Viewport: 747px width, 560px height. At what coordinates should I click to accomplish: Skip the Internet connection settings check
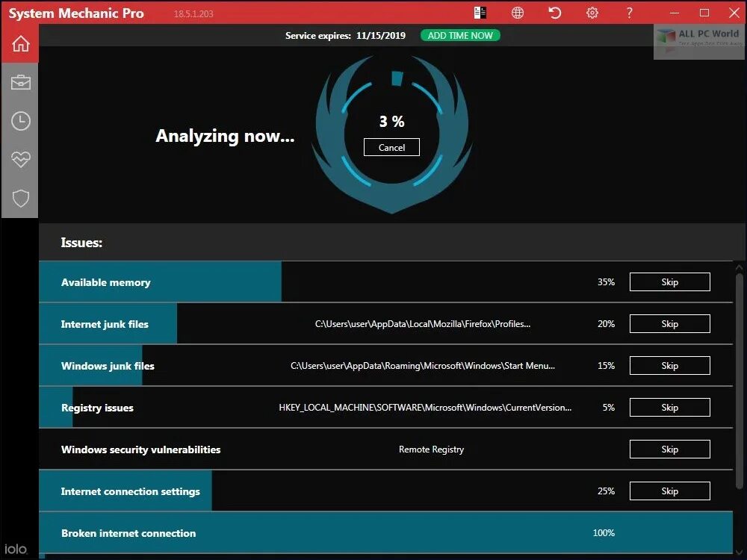click(x=670, y=491)
